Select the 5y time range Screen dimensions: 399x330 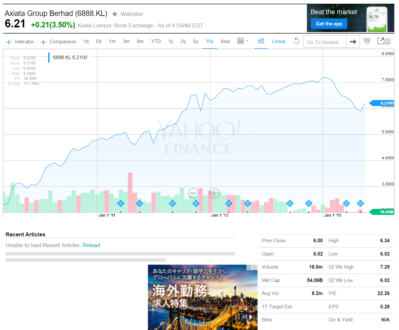(x=196, y=41)
